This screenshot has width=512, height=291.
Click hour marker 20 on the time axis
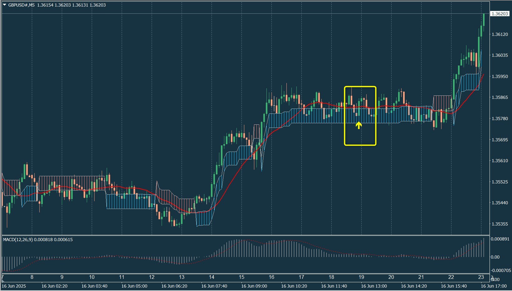click(x=391, y=277)
